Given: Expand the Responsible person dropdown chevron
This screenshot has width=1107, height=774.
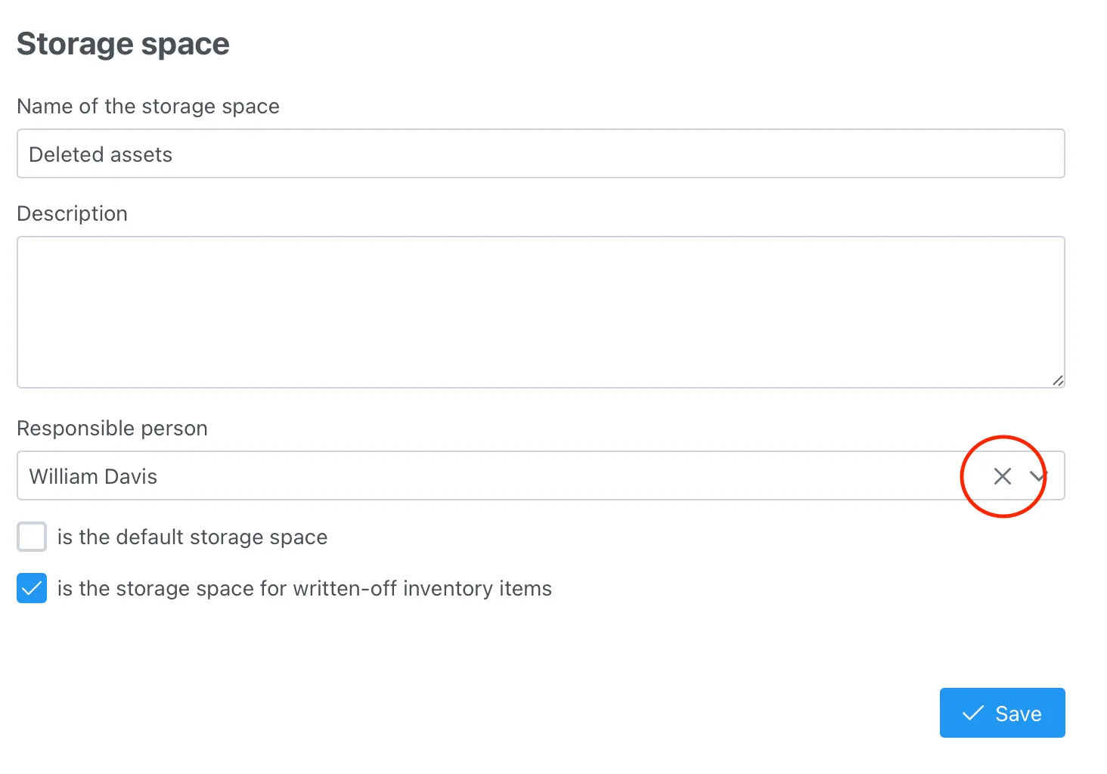Looking at the screenshot, I should pyautogui.click(x=1038, y=476).
